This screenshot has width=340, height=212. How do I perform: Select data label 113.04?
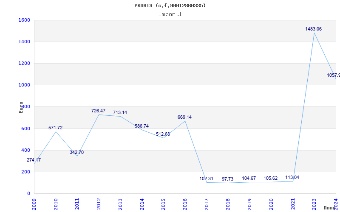pyautogui.click(x=292, y=178)
